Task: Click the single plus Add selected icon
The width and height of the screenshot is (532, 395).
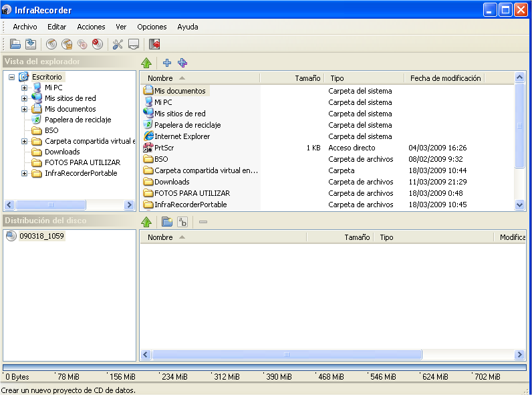Action: point(167,63)
